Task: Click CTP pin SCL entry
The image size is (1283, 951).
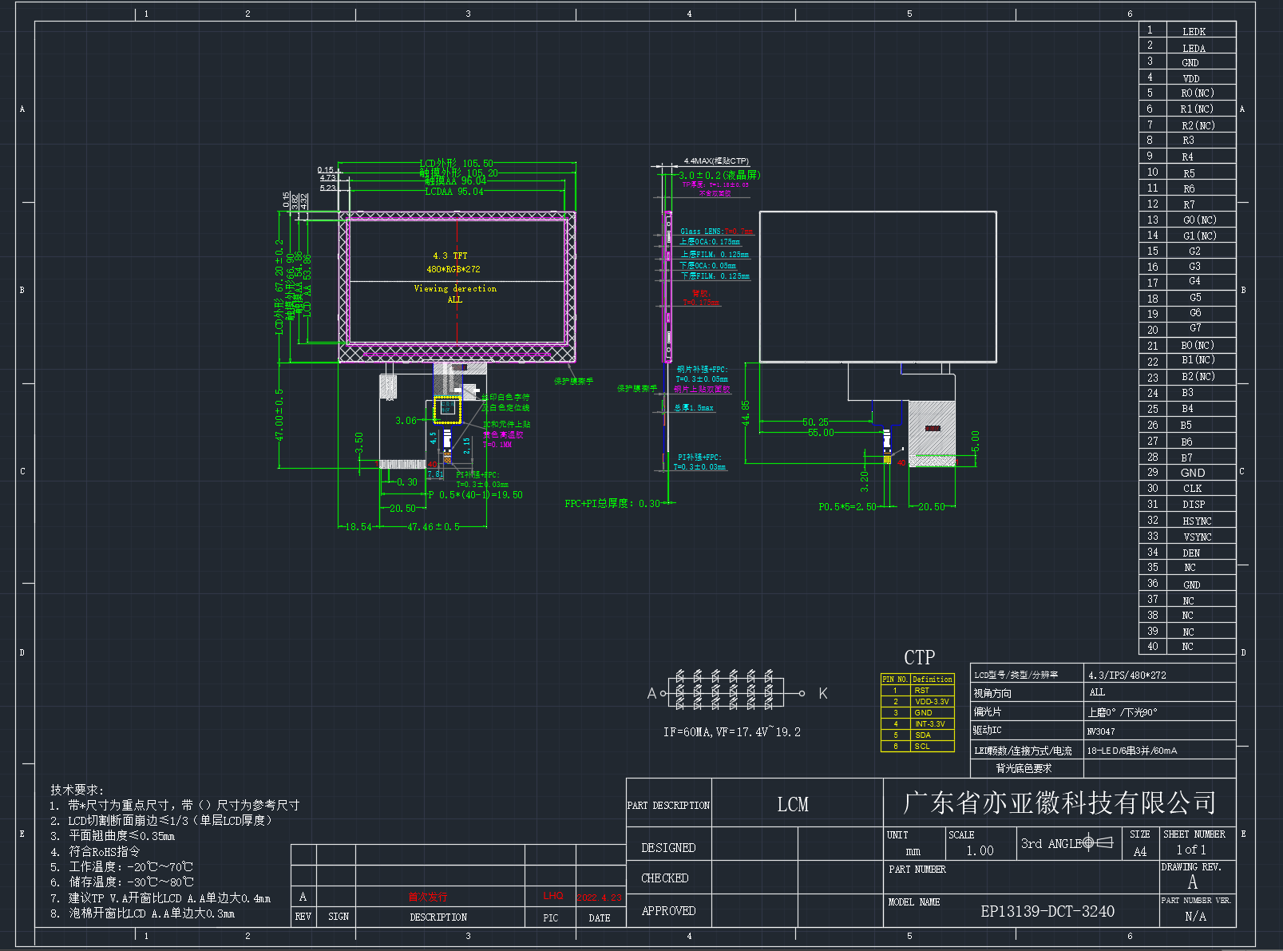Action: 922,747
